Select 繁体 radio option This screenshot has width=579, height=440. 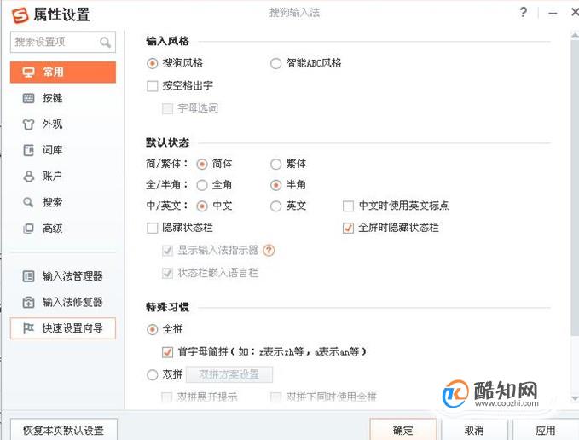coord(275,164)
